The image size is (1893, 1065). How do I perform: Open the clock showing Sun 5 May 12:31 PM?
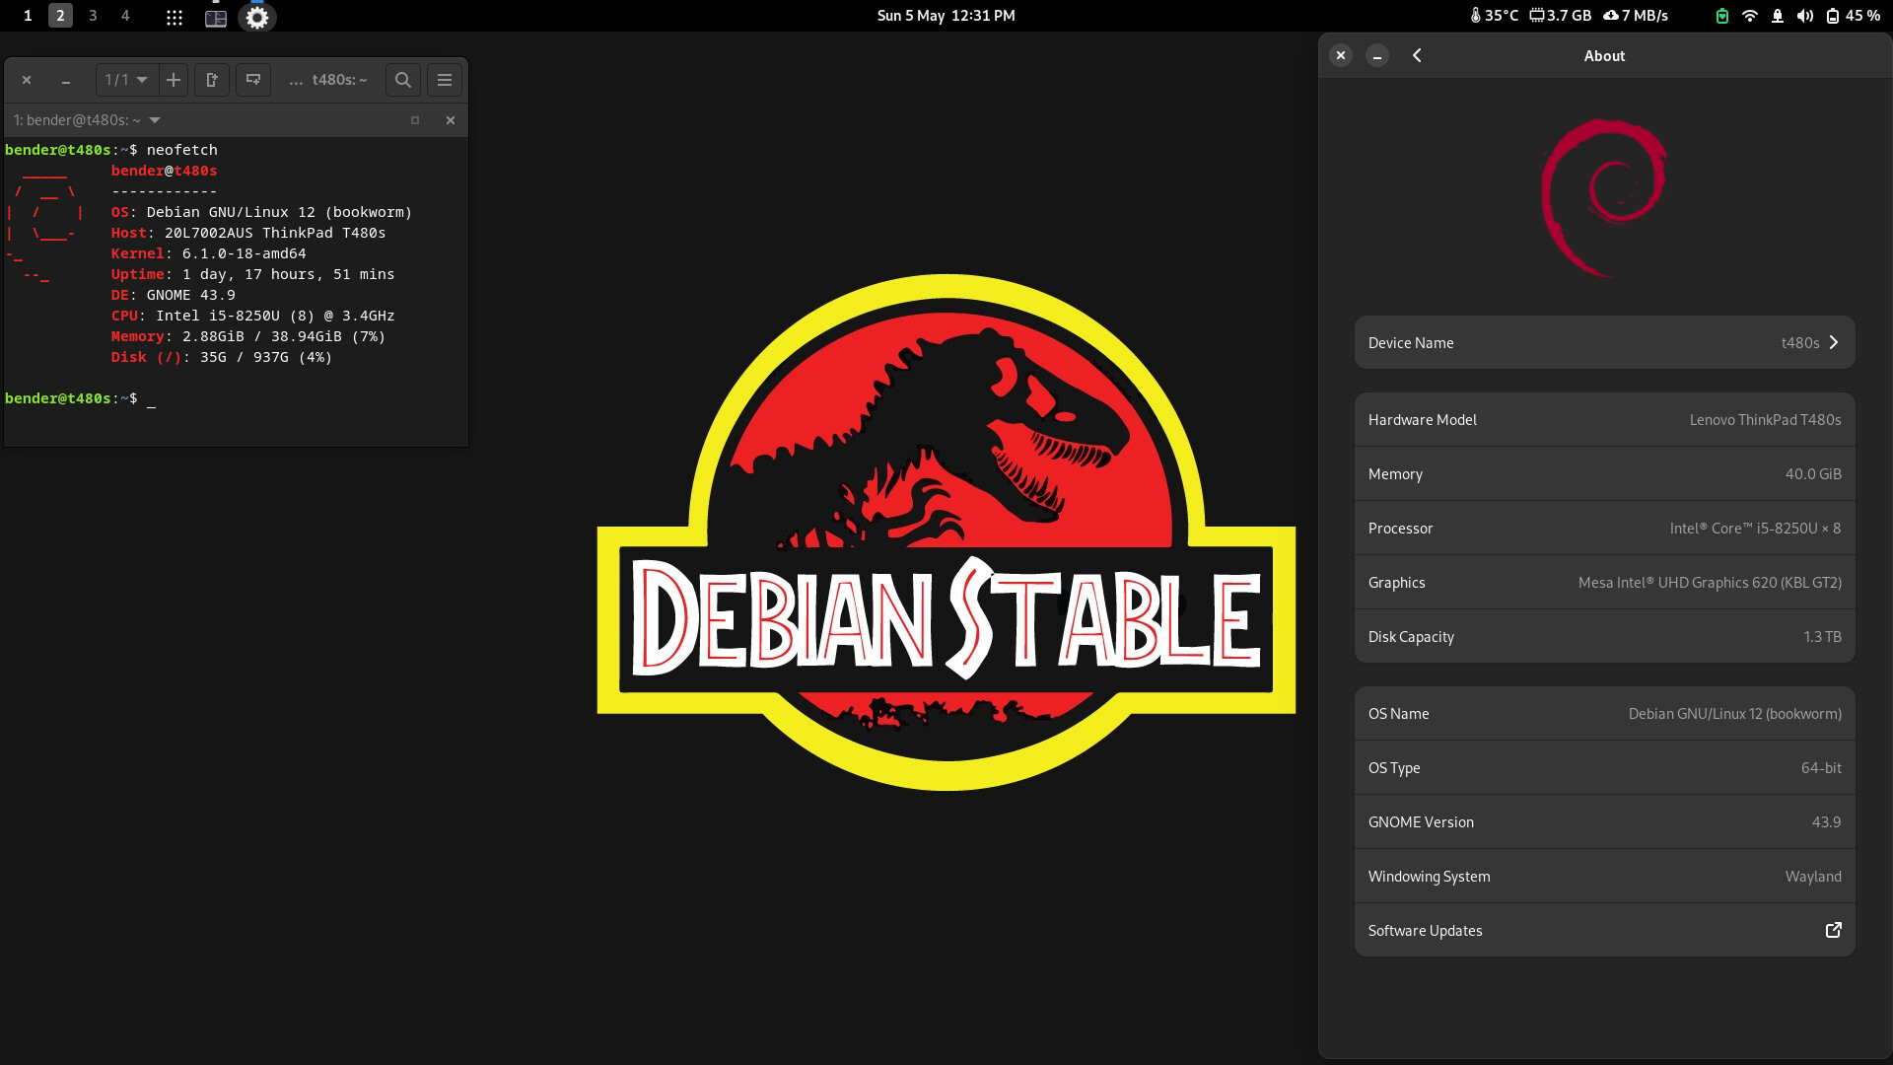(946, 16)
